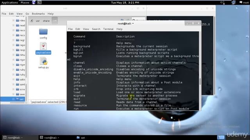Click the workspace switcher in bottom panel
Image resolution: width=250 pixels, height=140 pixels.
(x=221, y=137)
